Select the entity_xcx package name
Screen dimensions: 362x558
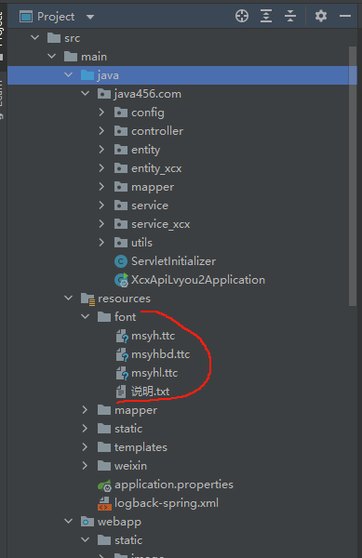click(156, 168)
